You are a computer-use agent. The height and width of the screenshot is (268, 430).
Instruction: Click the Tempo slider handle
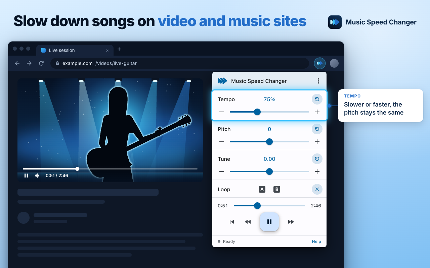pyautogui.click(x=257, y=112)
